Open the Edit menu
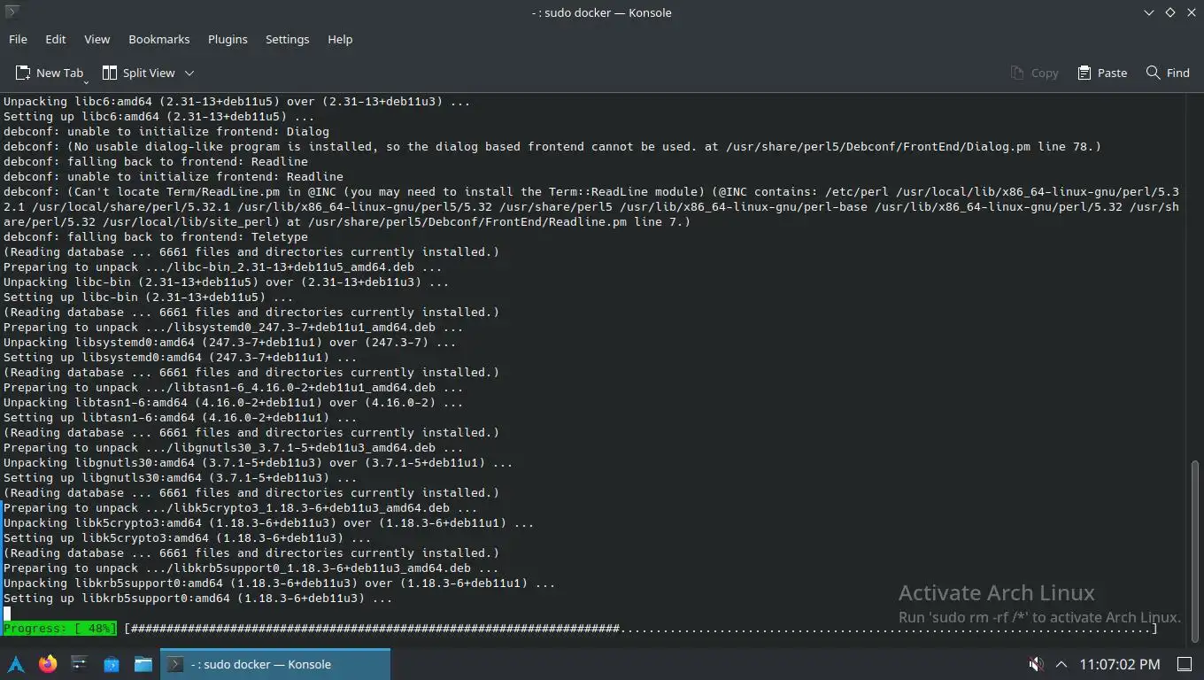1204x680 pixels. point(56,39)
